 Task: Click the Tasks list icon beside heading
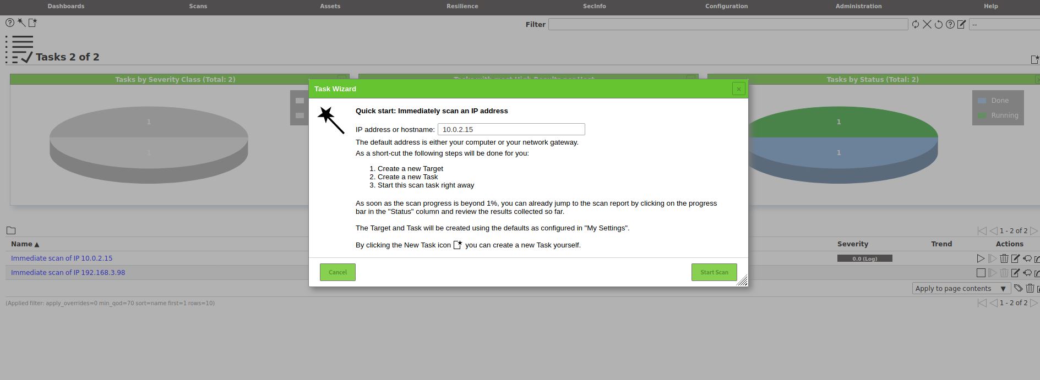19,49
